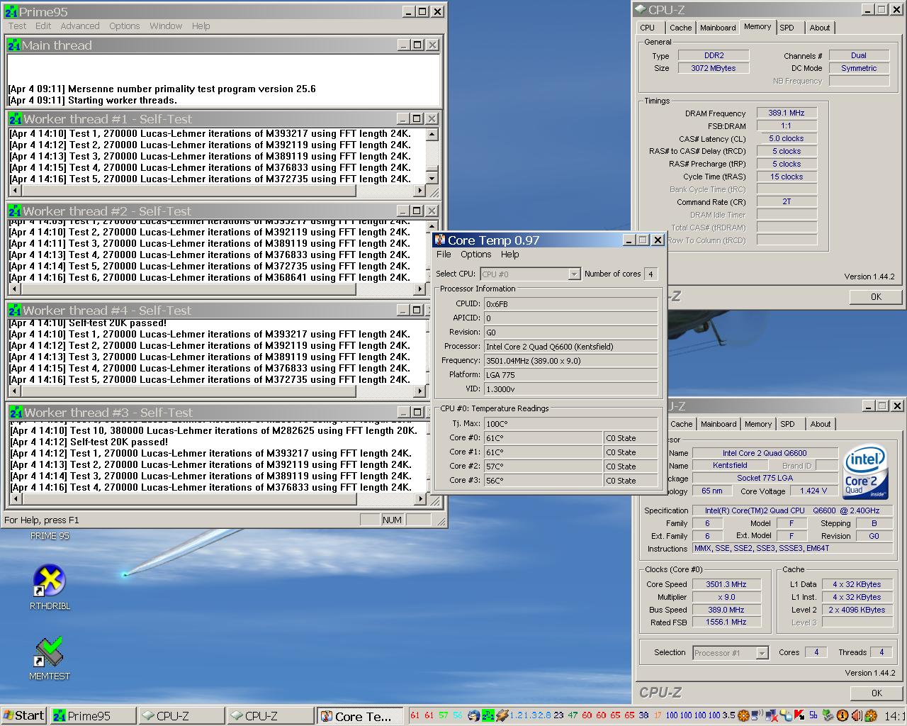Viewport: 907px width, 726px height.
Task: Switch to CPU tab in top CPU-Z
Action: [648, 28]
